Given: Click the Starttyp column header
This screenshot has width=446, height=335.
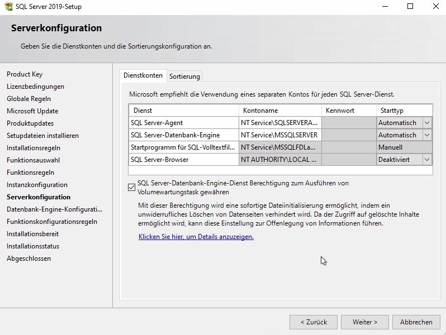Looking at the screenshot, I should click(404, 111).
